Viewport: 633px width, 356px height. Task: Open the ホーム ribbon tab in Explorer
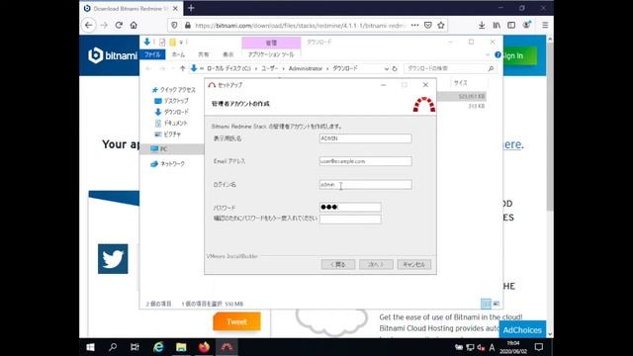tap(178, 54)
